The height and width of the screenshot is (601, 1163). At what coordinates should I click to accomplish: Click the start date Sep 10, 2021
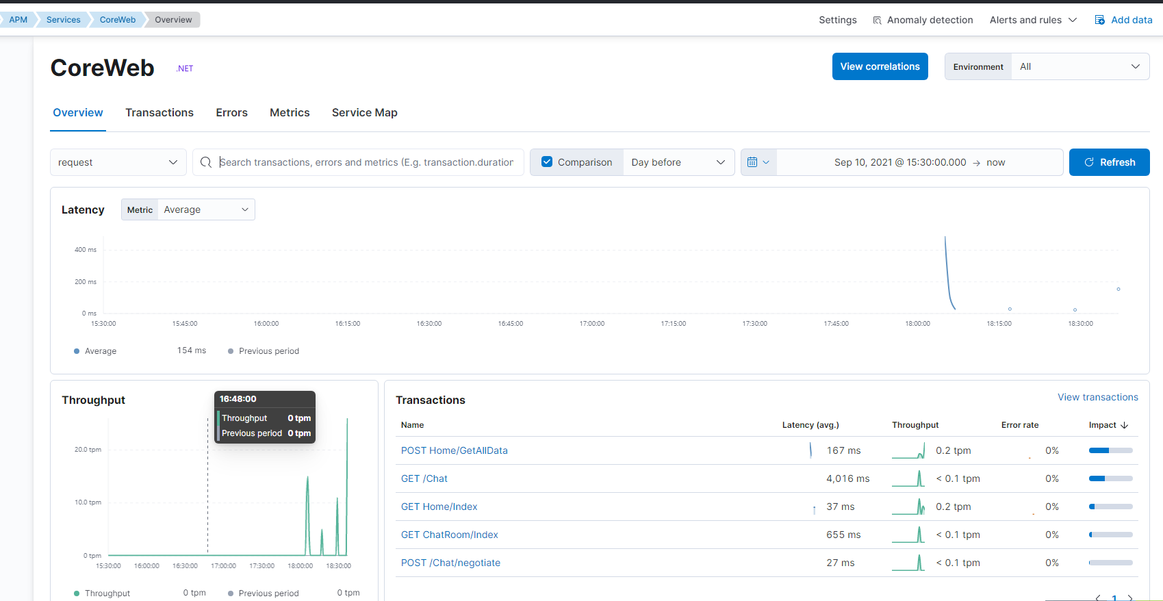[900, 162]
